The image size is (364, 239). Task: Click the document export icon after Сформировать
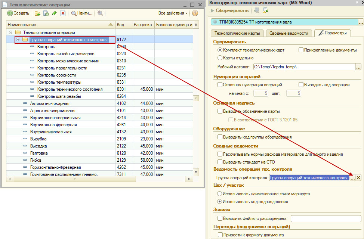[265, 10]
